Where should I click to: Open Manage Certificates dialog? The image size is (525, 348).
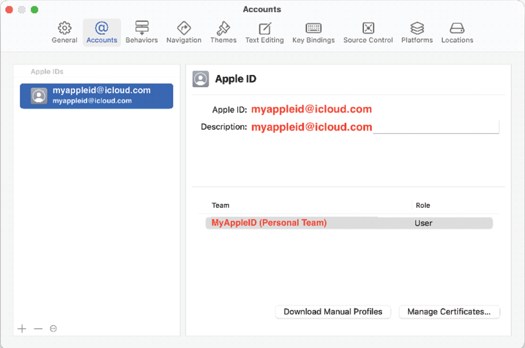(x=449, y=312)
